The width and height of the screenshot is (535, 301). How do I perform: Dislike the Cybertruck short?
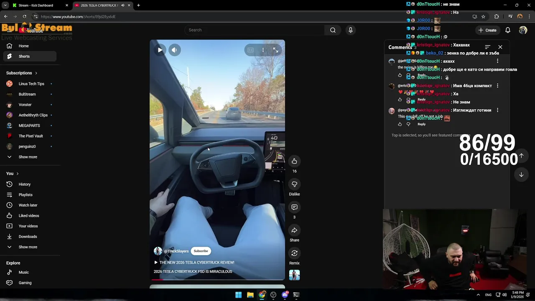pos(294,184)
